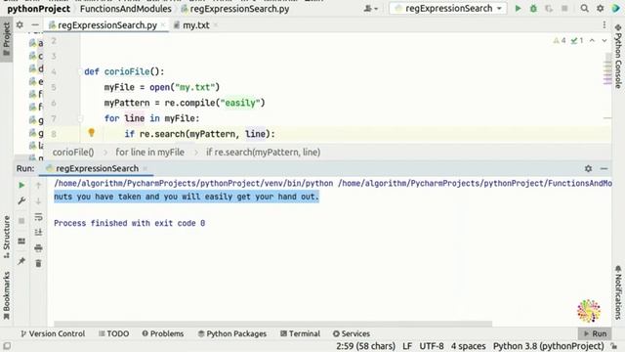This screenshot has height=352, width=625.
Task: Open the Project tool window sidebar button
Action: click(x=7, y=40)
